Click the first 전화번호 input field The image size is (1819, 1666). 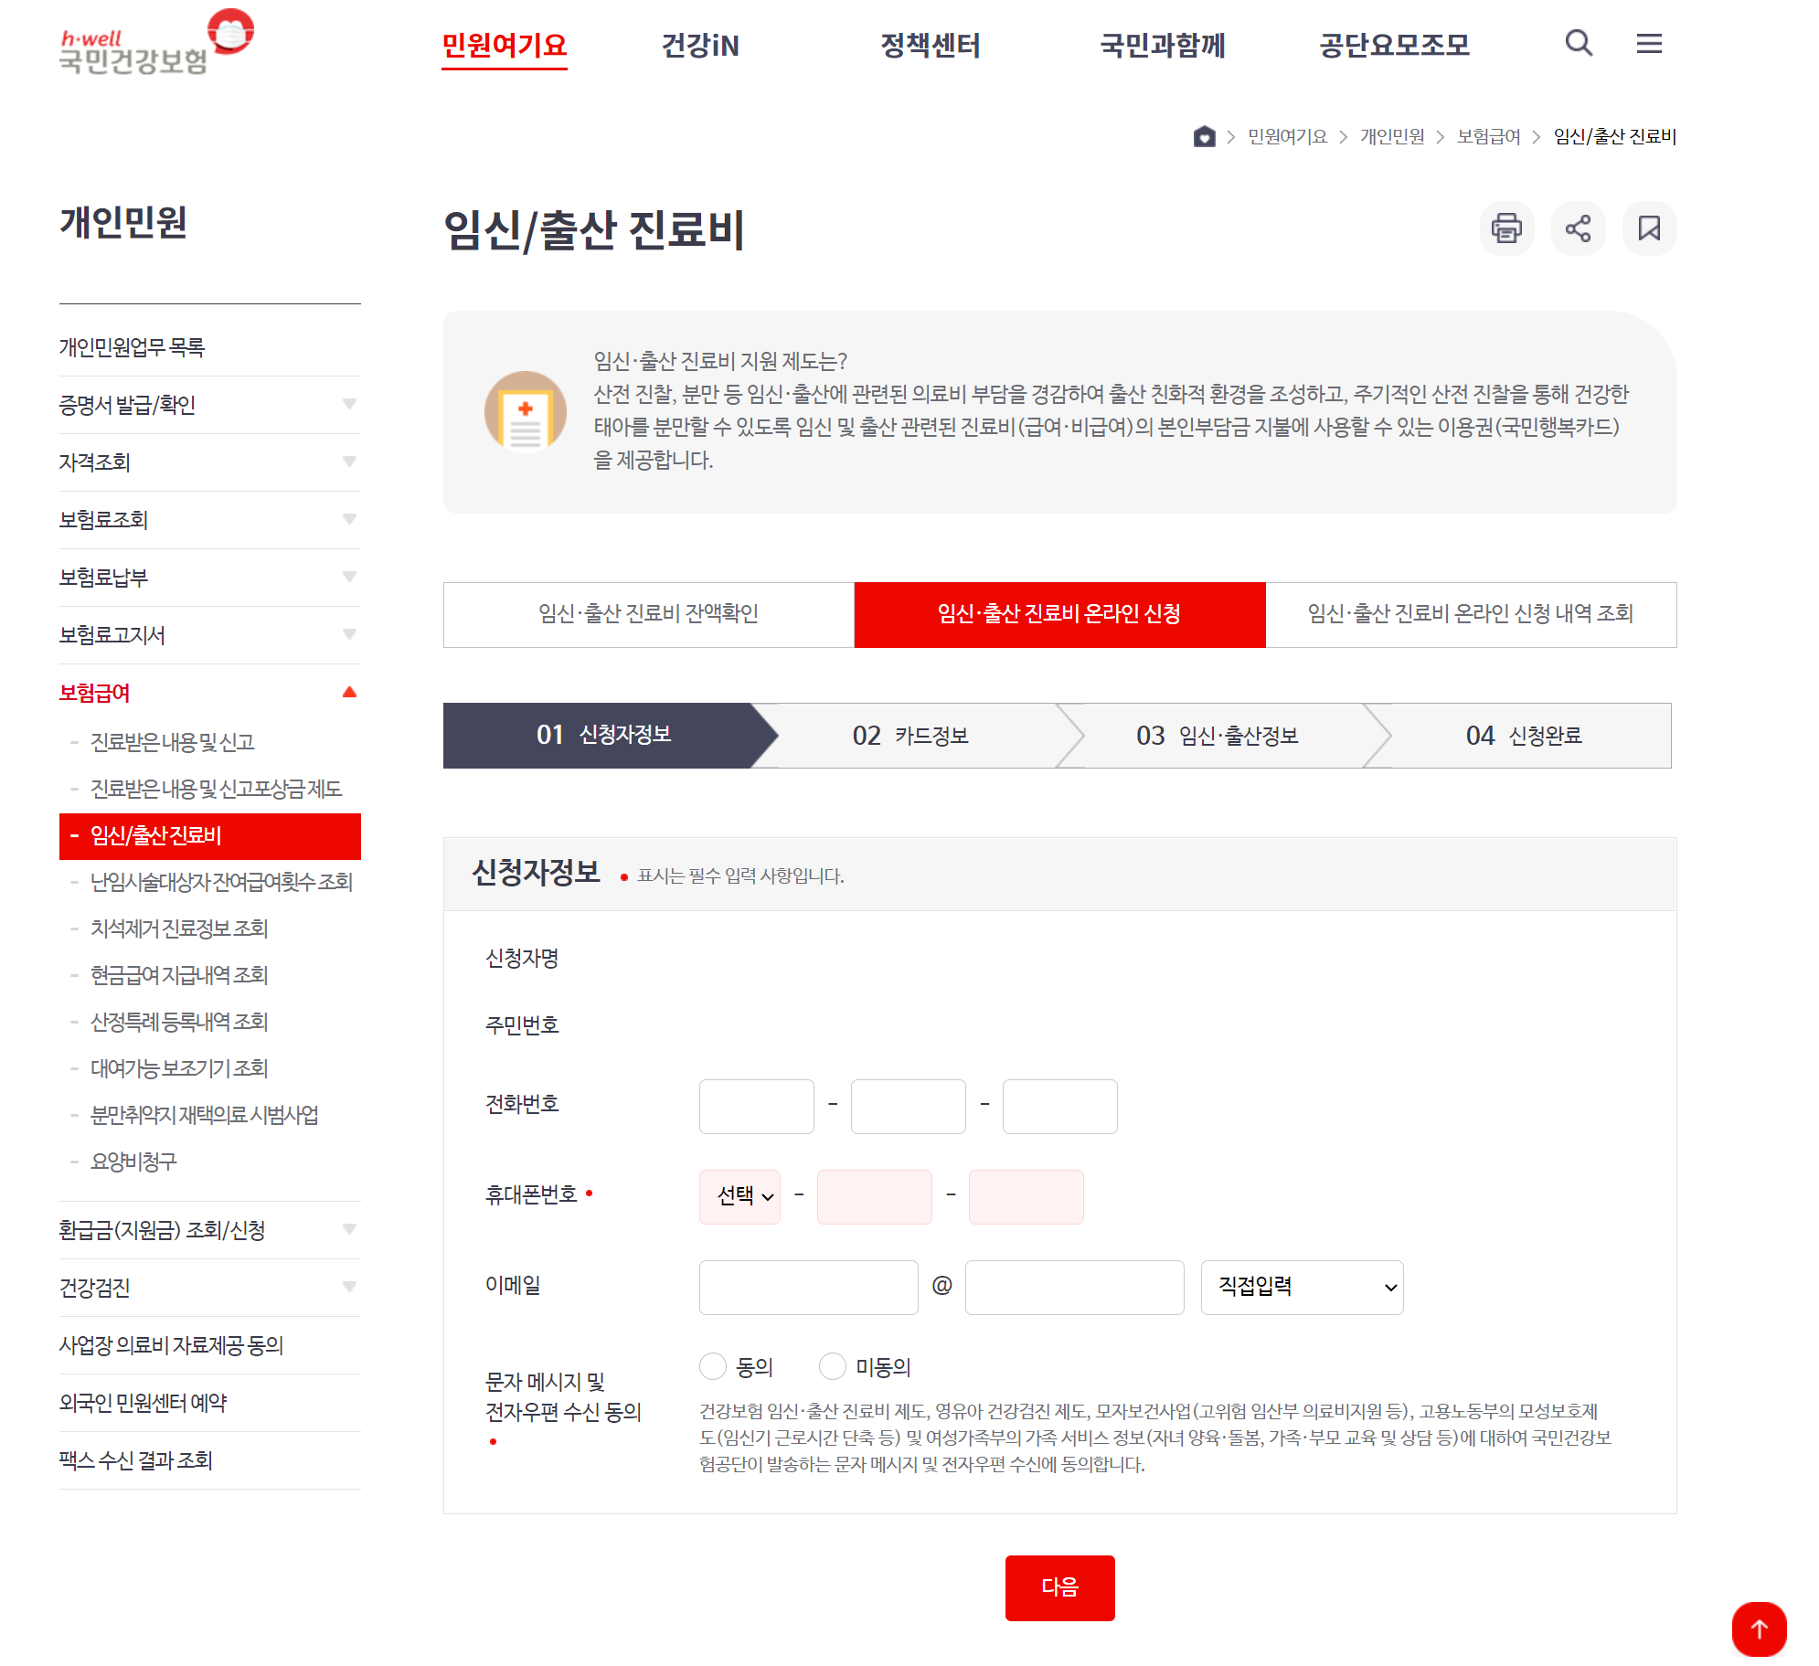point(756,1106)
